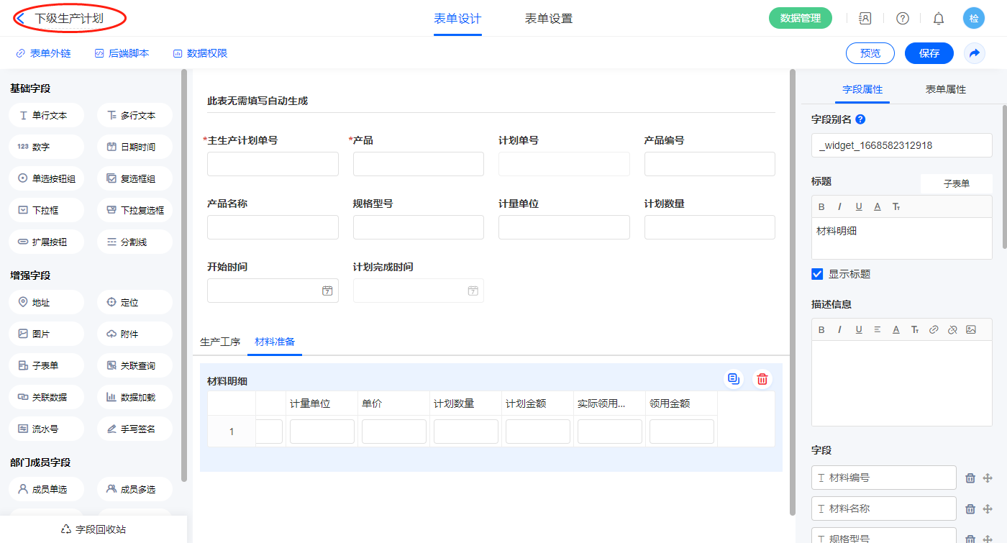Open the 计划完成时间 date picker calendar
This screenshot has width=1007, height=543.
coord(473,291)
